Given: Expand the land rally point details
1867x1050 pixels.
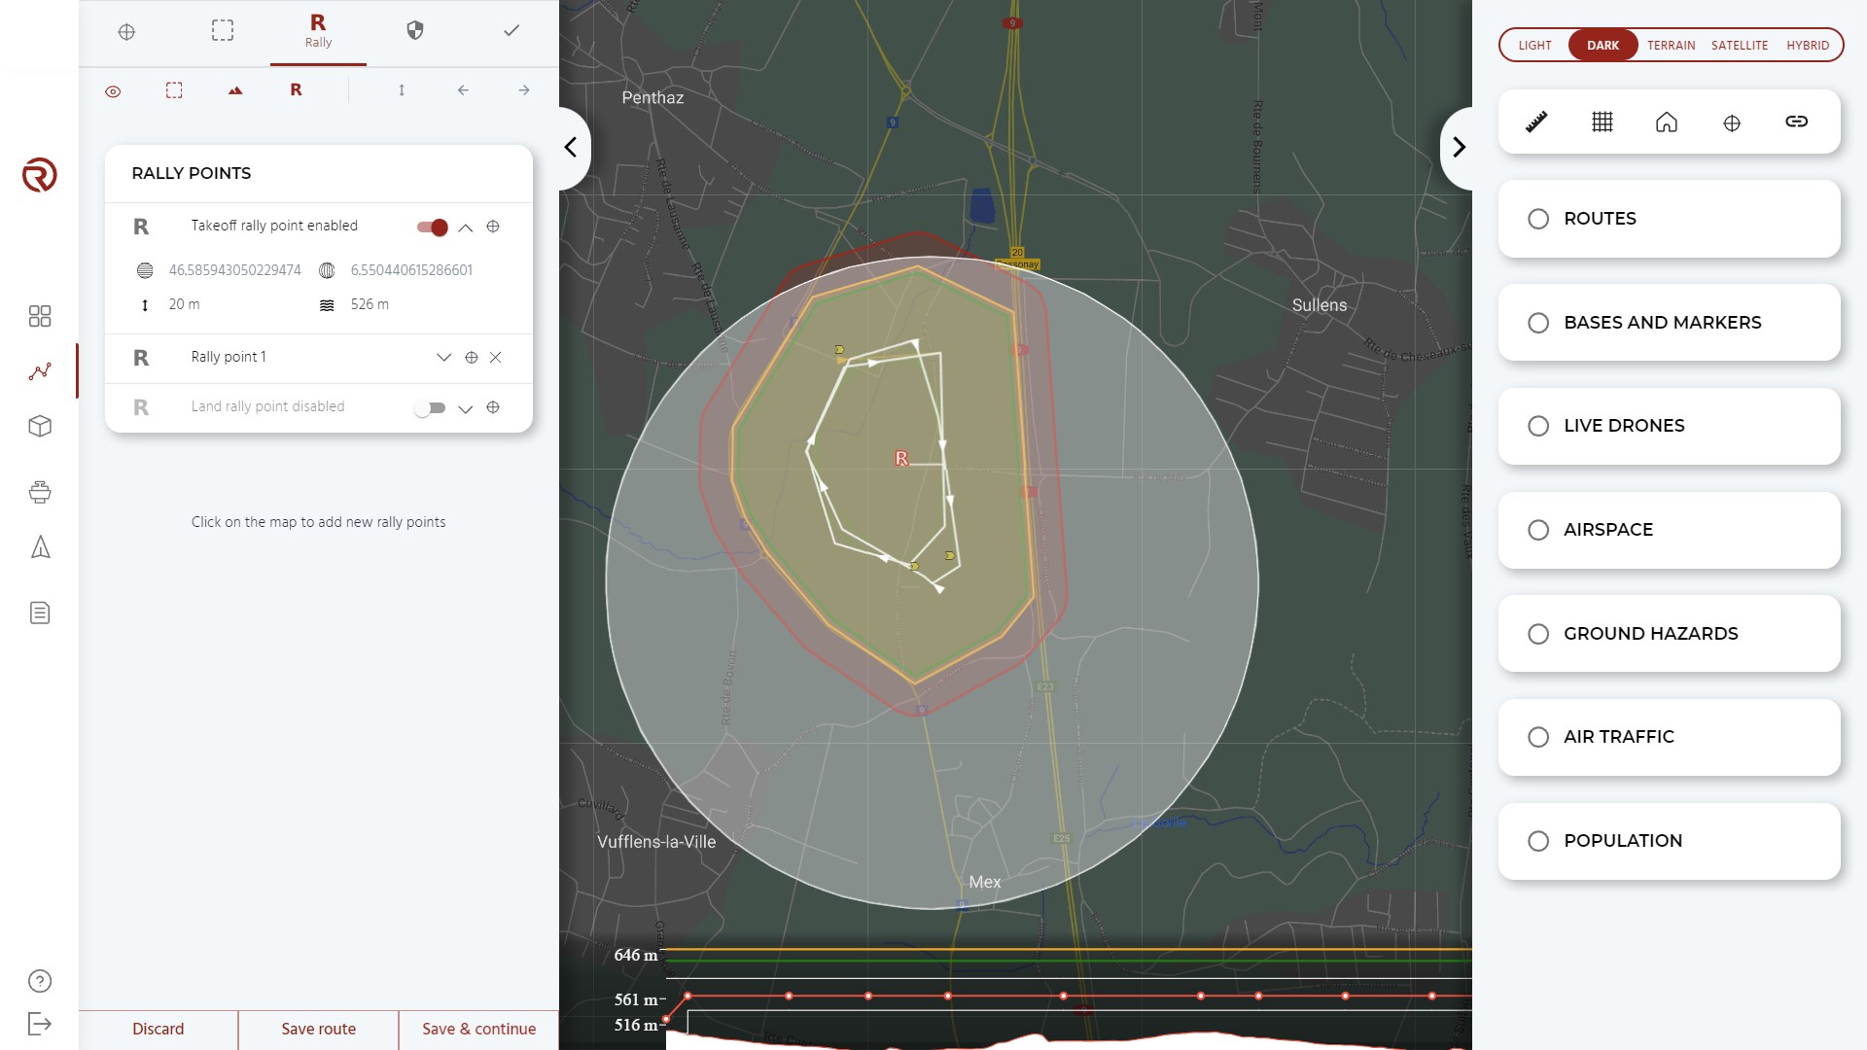Looking at the screenshot, I should (466, 408).
